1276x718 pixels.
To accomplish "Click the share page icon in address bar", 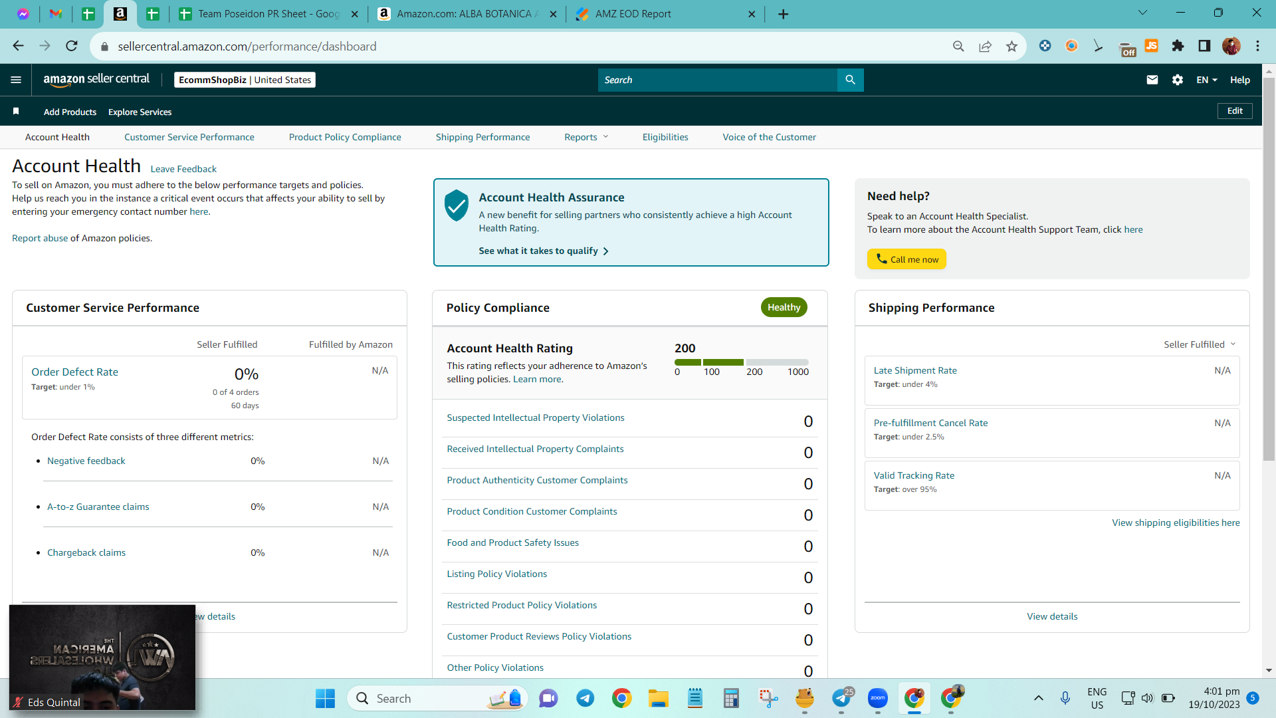I will [x=985, y=46].
